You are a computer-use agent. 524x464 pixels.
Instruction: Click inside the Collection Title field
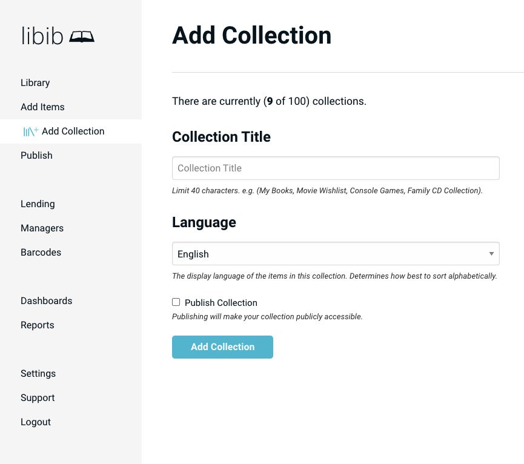pyautogui.click(x=336, y=168)
